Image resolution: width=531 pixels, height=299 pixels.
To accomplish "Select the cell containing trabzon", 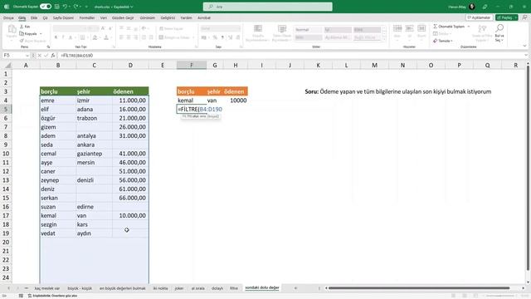I will (95, 118).
